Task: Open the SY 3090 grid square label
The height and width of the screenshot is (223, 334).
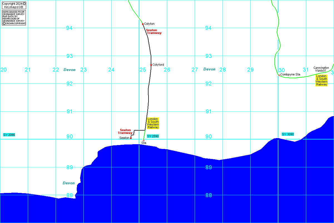Action: pos(288,134)
